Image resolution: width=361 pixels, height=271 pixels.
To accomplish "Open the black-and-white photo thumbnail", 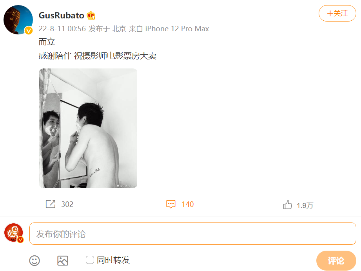I will (x=88, y=128).
